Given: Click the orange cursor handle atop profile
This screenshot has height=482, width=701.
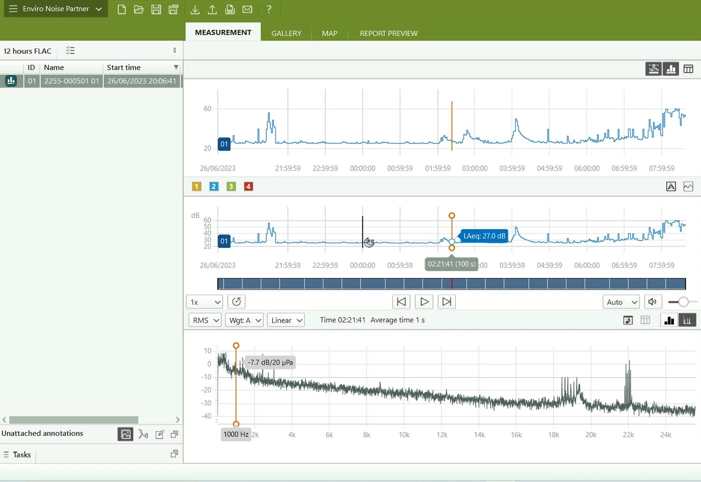Looking at the screenshot, I should click(x=452, y=215).
